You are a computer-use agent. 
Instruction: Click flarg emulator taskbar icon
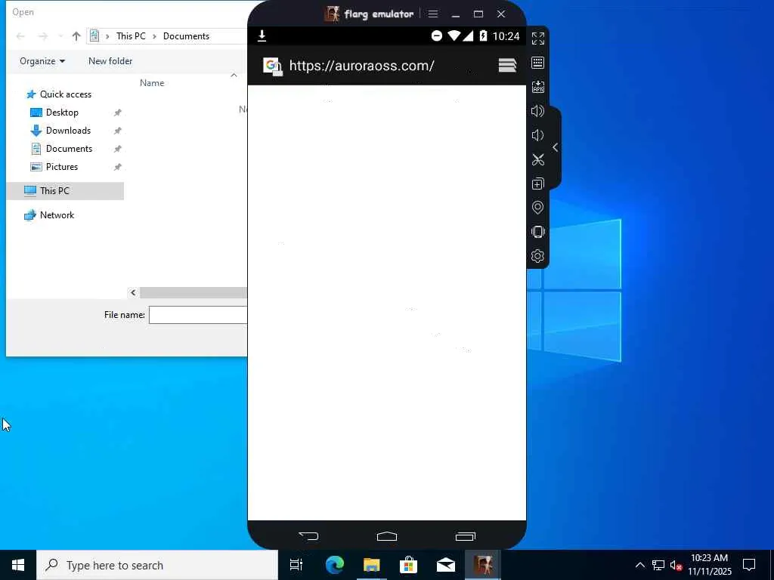[x=483, y=565]
